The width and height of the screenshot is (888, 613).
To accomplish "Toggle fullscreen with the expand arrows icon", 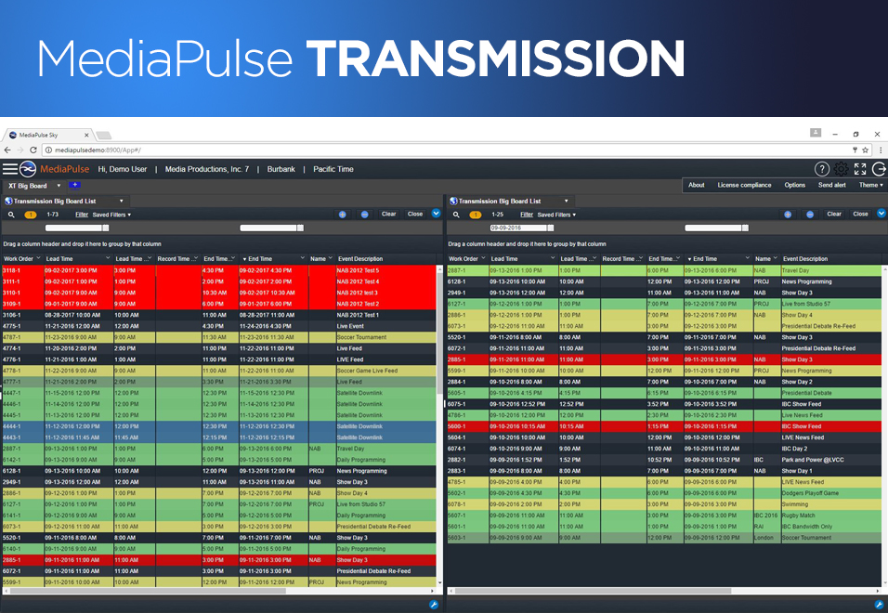I will 860,169.
